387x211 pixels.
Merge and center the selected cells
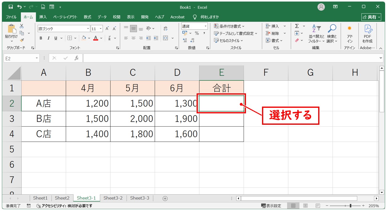pyautogui.click(x=166, y=38)
